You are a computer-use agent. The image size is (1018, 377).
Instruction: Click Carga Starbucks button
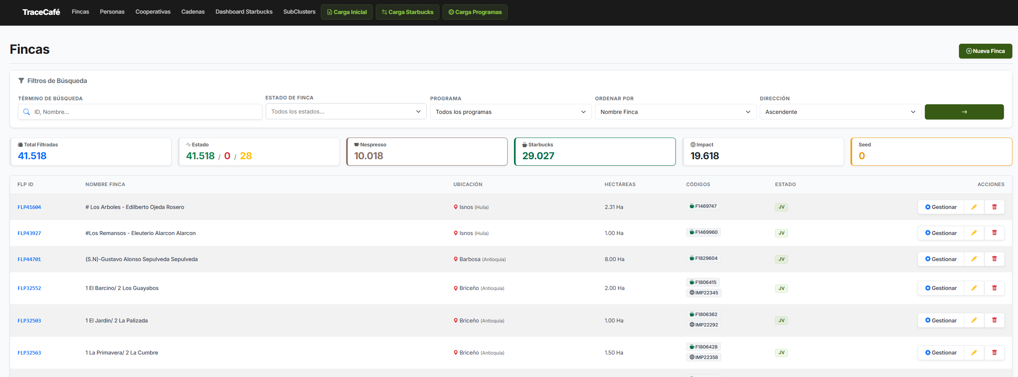pyautogui.click(x=407, y=12)
